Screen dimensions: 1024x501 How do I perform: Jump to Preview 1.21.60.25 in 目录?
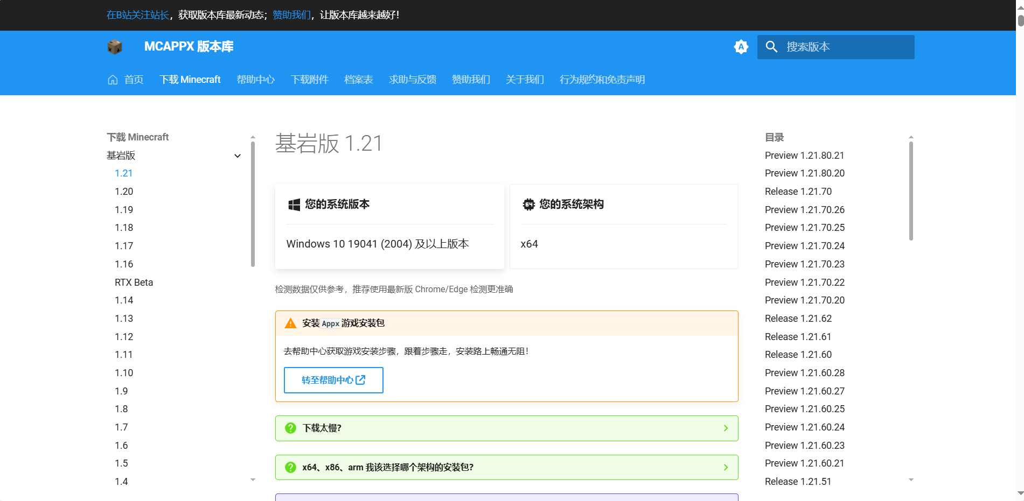[x=805, y=409]
